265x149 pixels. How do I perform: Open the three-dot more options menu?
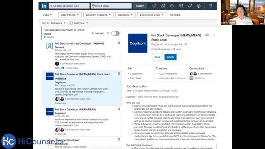pyautogui.click(x=213, y=35)
